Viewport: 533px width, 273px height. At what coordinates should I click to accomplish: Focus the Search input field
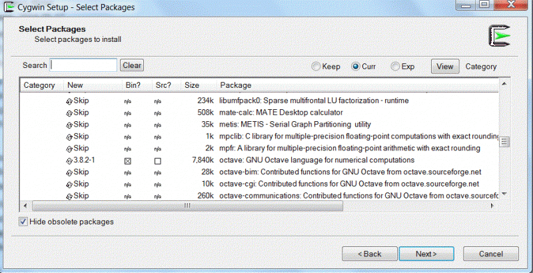click(84, 65)
